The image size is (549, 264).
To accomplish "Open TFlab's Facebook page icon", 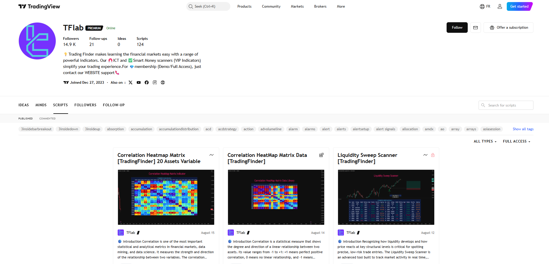I will pos(147,83).
